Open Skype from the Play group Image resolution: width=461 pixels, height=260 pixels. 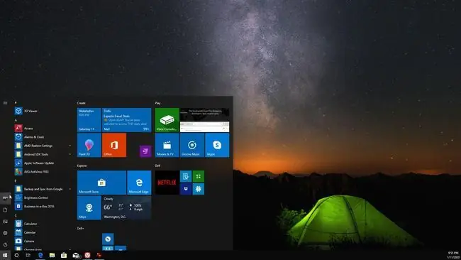click(217, 145)
